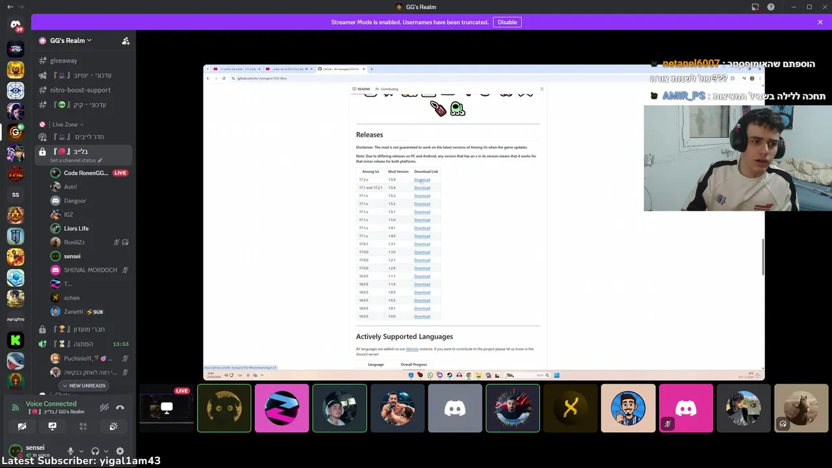Click Download link for mod version 1.5.9

[x=422, y=179]
